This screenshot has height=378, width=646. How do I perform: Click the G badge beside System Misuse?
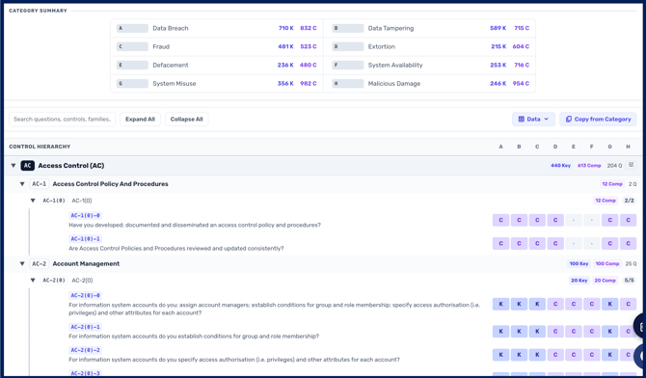pos(132,84)
